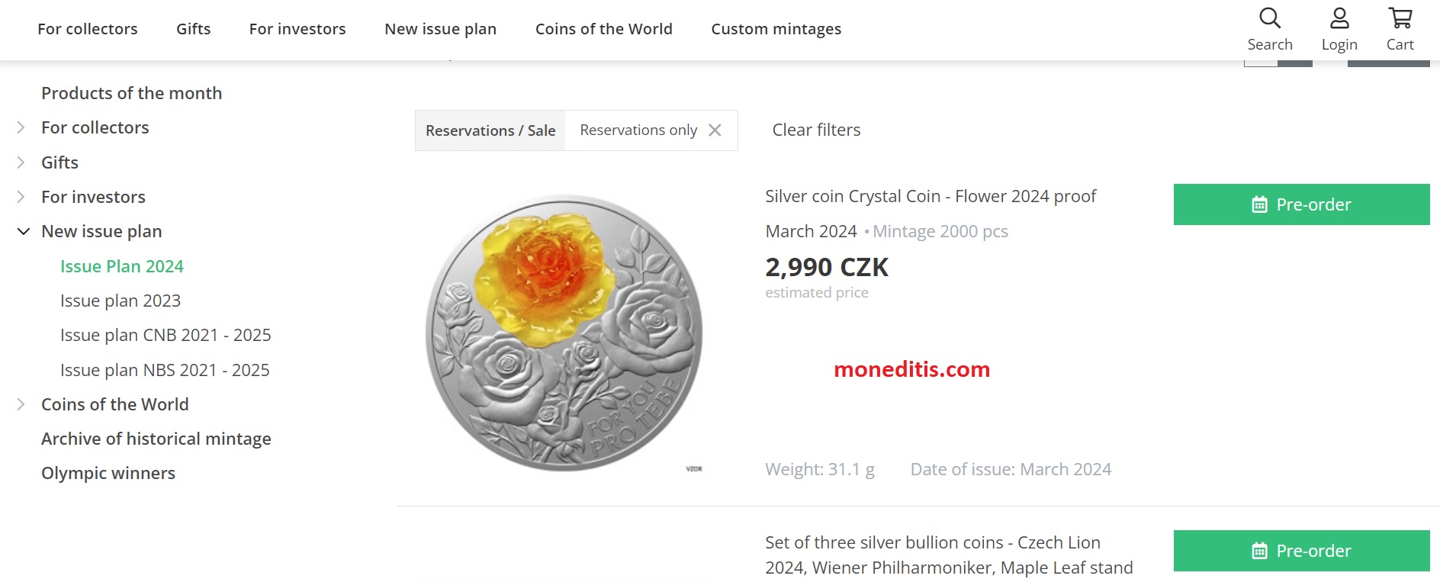Expand the For collectors sidebar category

pos(21,127)
